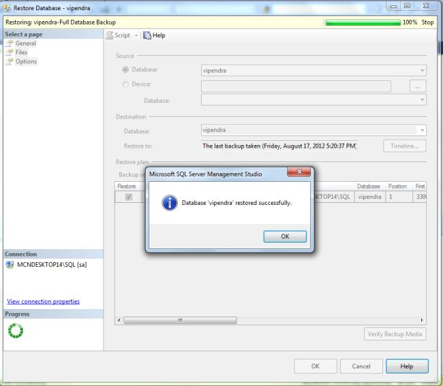443x386 pixels.
Task: Open the empty Database dropdown under Device
Action: (x=314, y=99)
